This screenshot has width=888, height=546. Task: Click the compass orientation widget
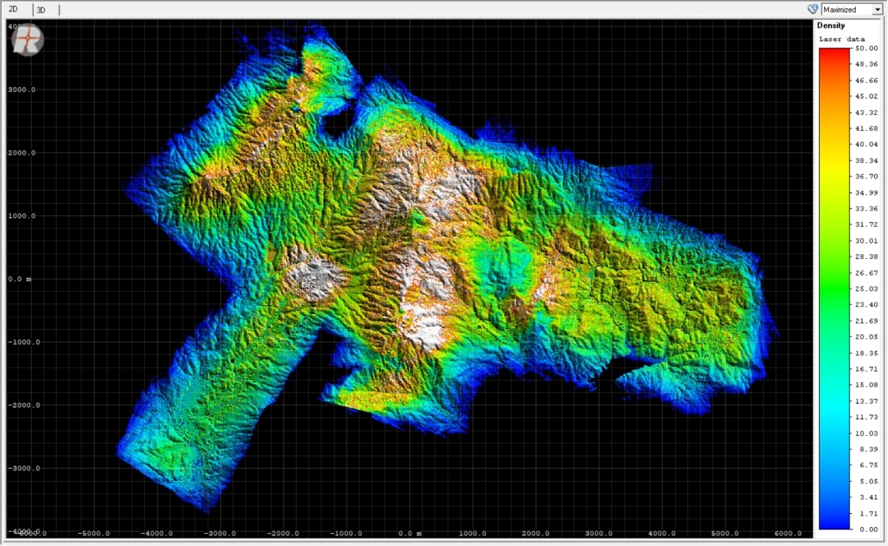pyautogui.click(x=25, y=38)
